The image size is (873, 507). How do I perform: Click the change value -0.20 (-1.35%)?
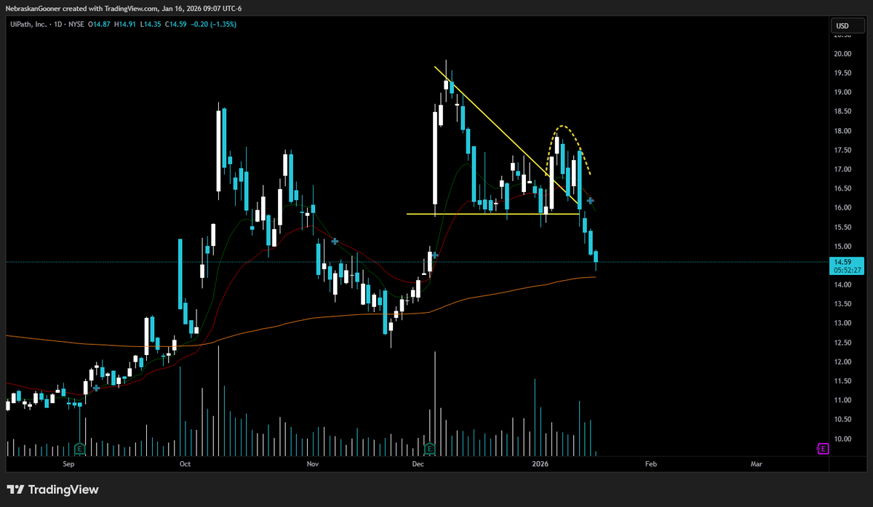click(215, 23)
